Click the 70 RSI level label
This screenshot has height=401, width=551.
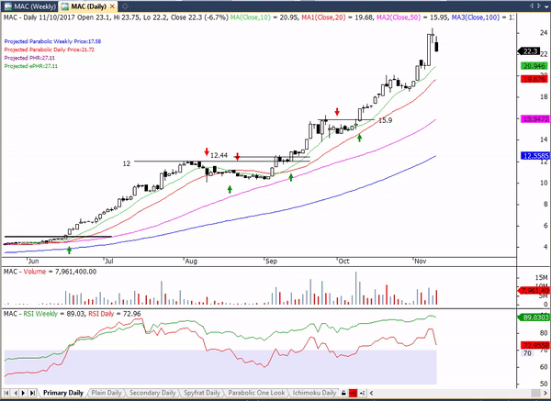[x=527, y=353]
